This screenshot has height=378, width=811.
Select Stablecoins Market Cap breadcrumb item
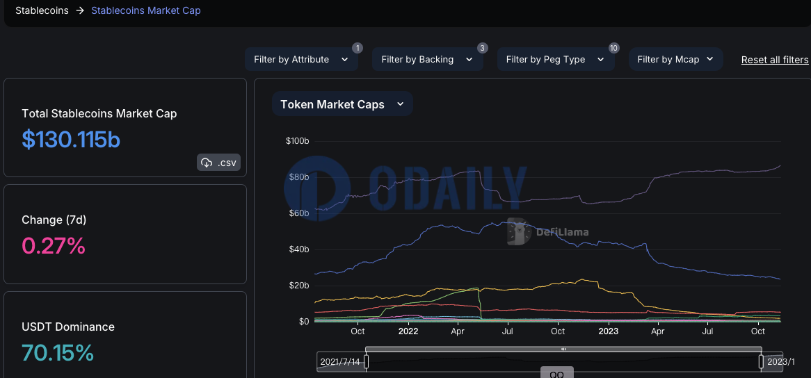point(146,10)
